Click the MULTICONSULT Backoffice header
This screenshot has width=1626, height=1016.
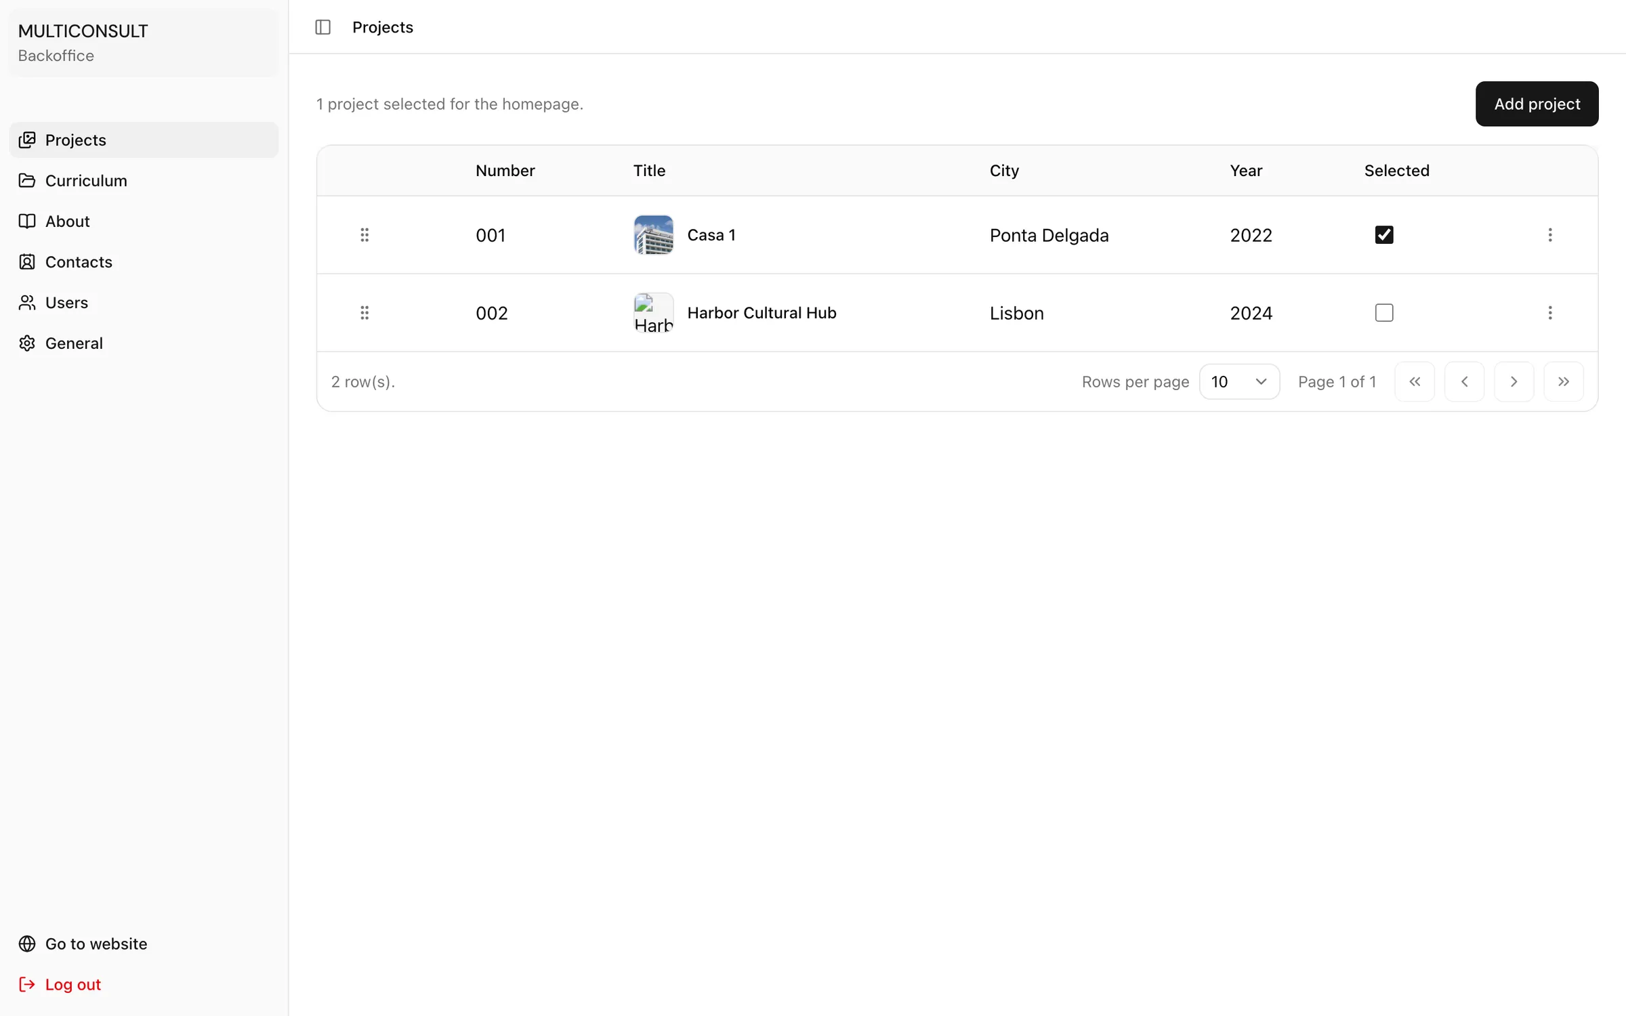[x=144, y=43]
